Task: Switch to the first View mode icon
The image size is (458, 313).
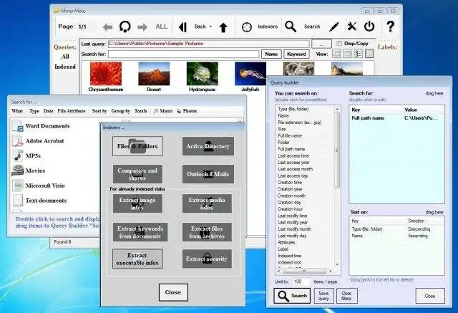Action: click(336, 54)
